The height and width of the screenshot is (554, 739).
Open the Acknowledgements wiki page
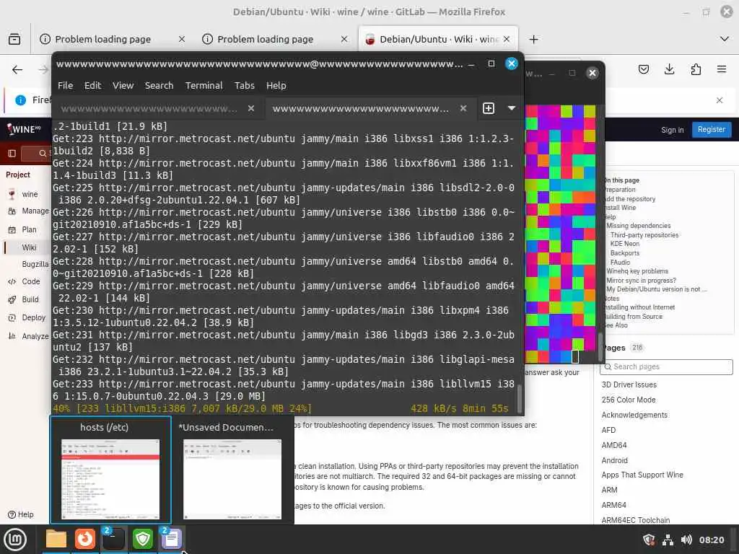[x=634, y=415]
